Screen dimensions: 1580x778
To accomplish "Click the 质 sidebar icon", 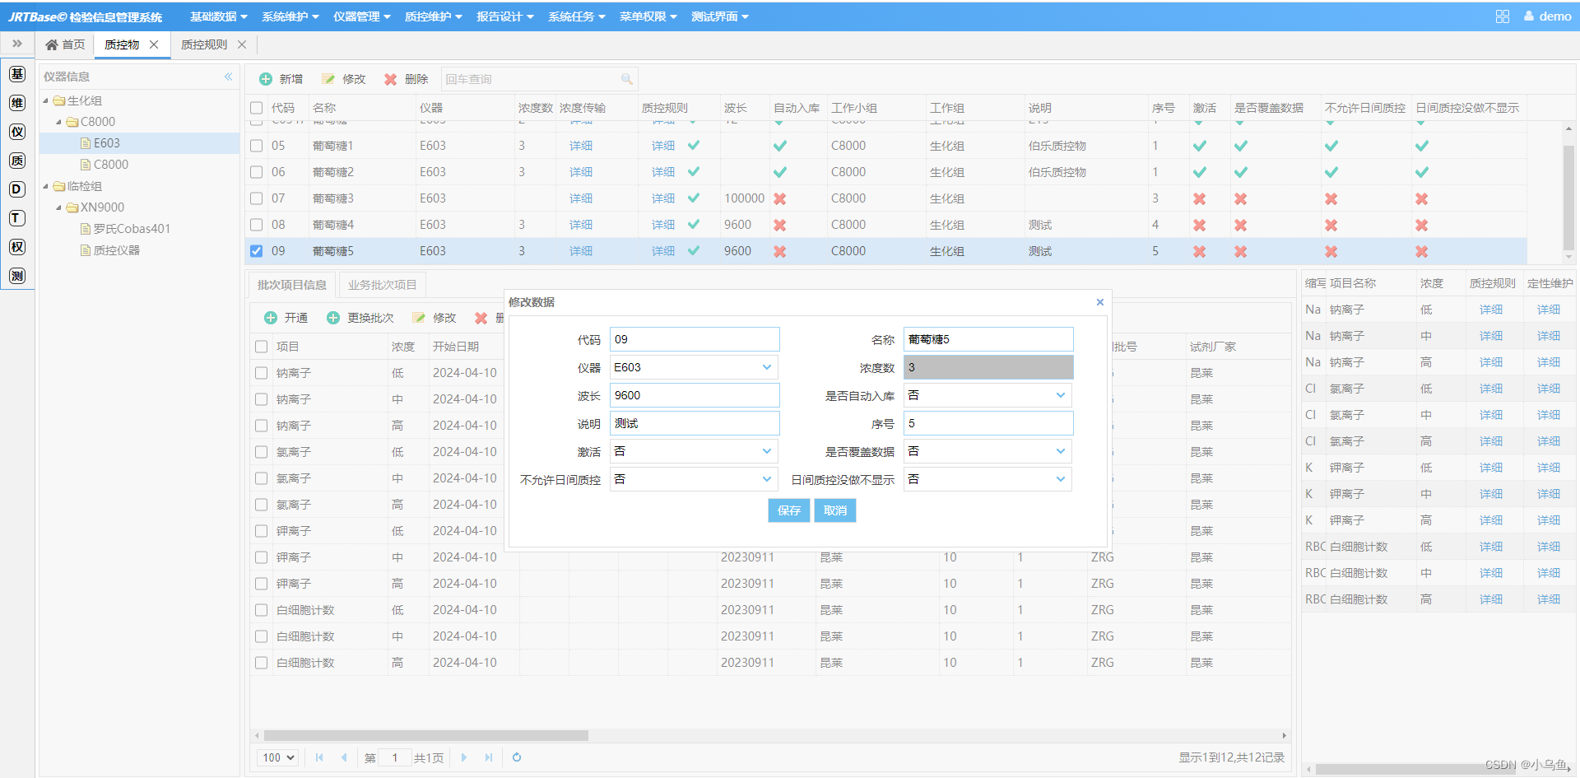I will point(17,161).
